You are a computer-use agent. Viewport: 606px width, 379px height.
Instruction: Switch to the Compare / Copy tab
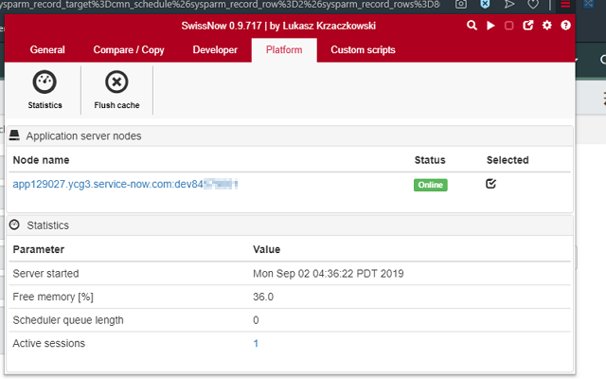pos(129,50)
